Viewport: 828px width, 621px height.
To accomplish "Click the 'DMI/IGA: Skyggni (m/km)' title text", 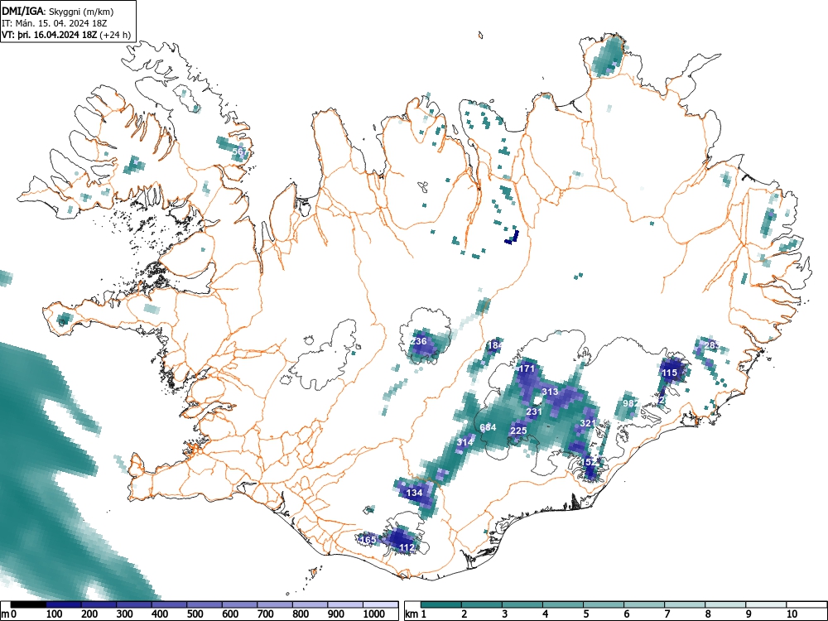I will tap(58, 11).
